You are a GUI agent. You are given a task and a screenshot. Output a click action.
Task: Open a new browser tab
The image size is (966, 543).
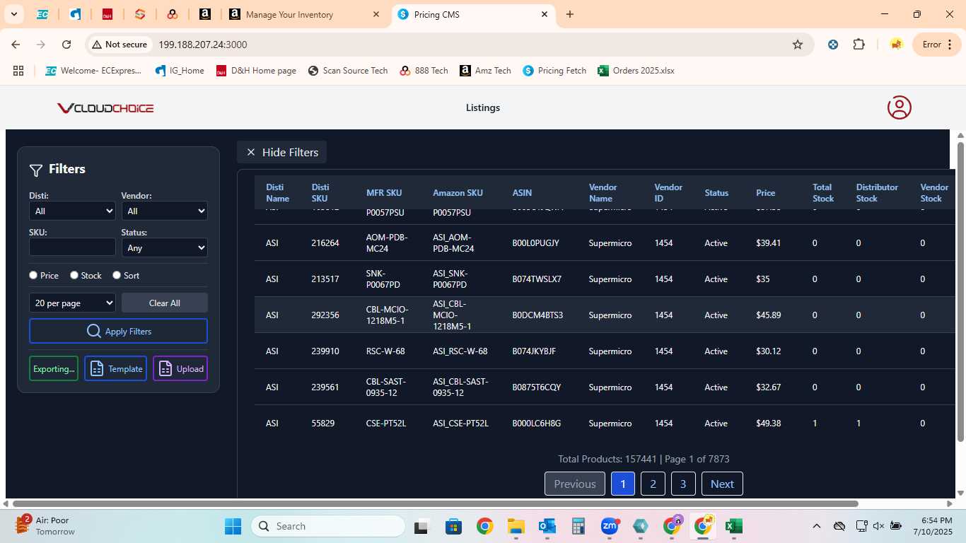click(x=570, y=14)
